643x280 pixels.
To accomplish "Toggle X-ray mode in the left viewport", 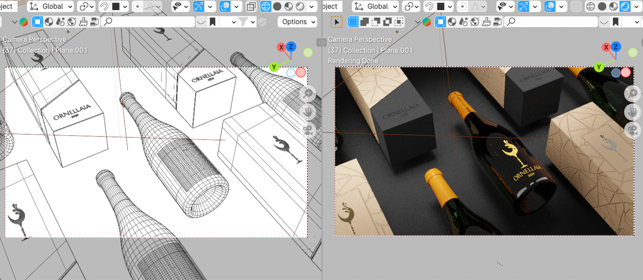I will click(251, 6).
